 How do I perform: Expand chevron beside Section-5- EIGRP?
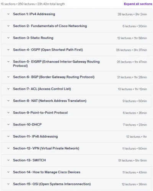tap(8, 62)
